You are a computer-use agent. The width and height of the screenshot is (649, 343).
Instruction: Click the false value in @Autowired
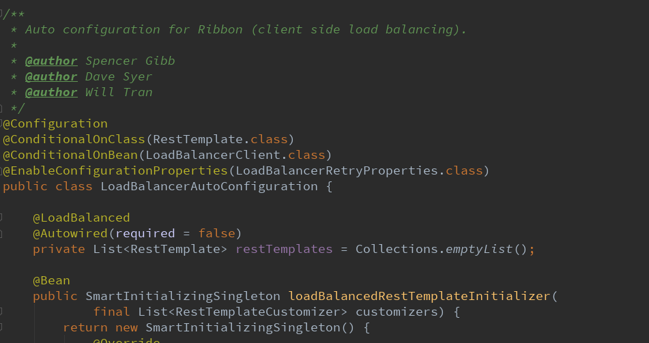(x=216, y=233)
